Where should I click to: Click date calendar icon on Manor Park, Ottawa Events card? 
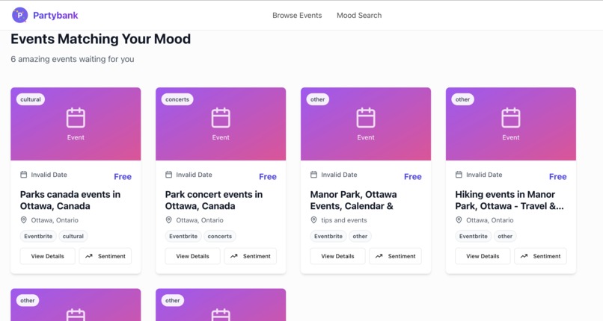coord(313,175)
